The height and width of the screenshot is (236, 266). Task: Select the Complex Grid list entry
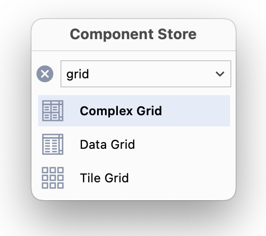(x=134, y=111)
